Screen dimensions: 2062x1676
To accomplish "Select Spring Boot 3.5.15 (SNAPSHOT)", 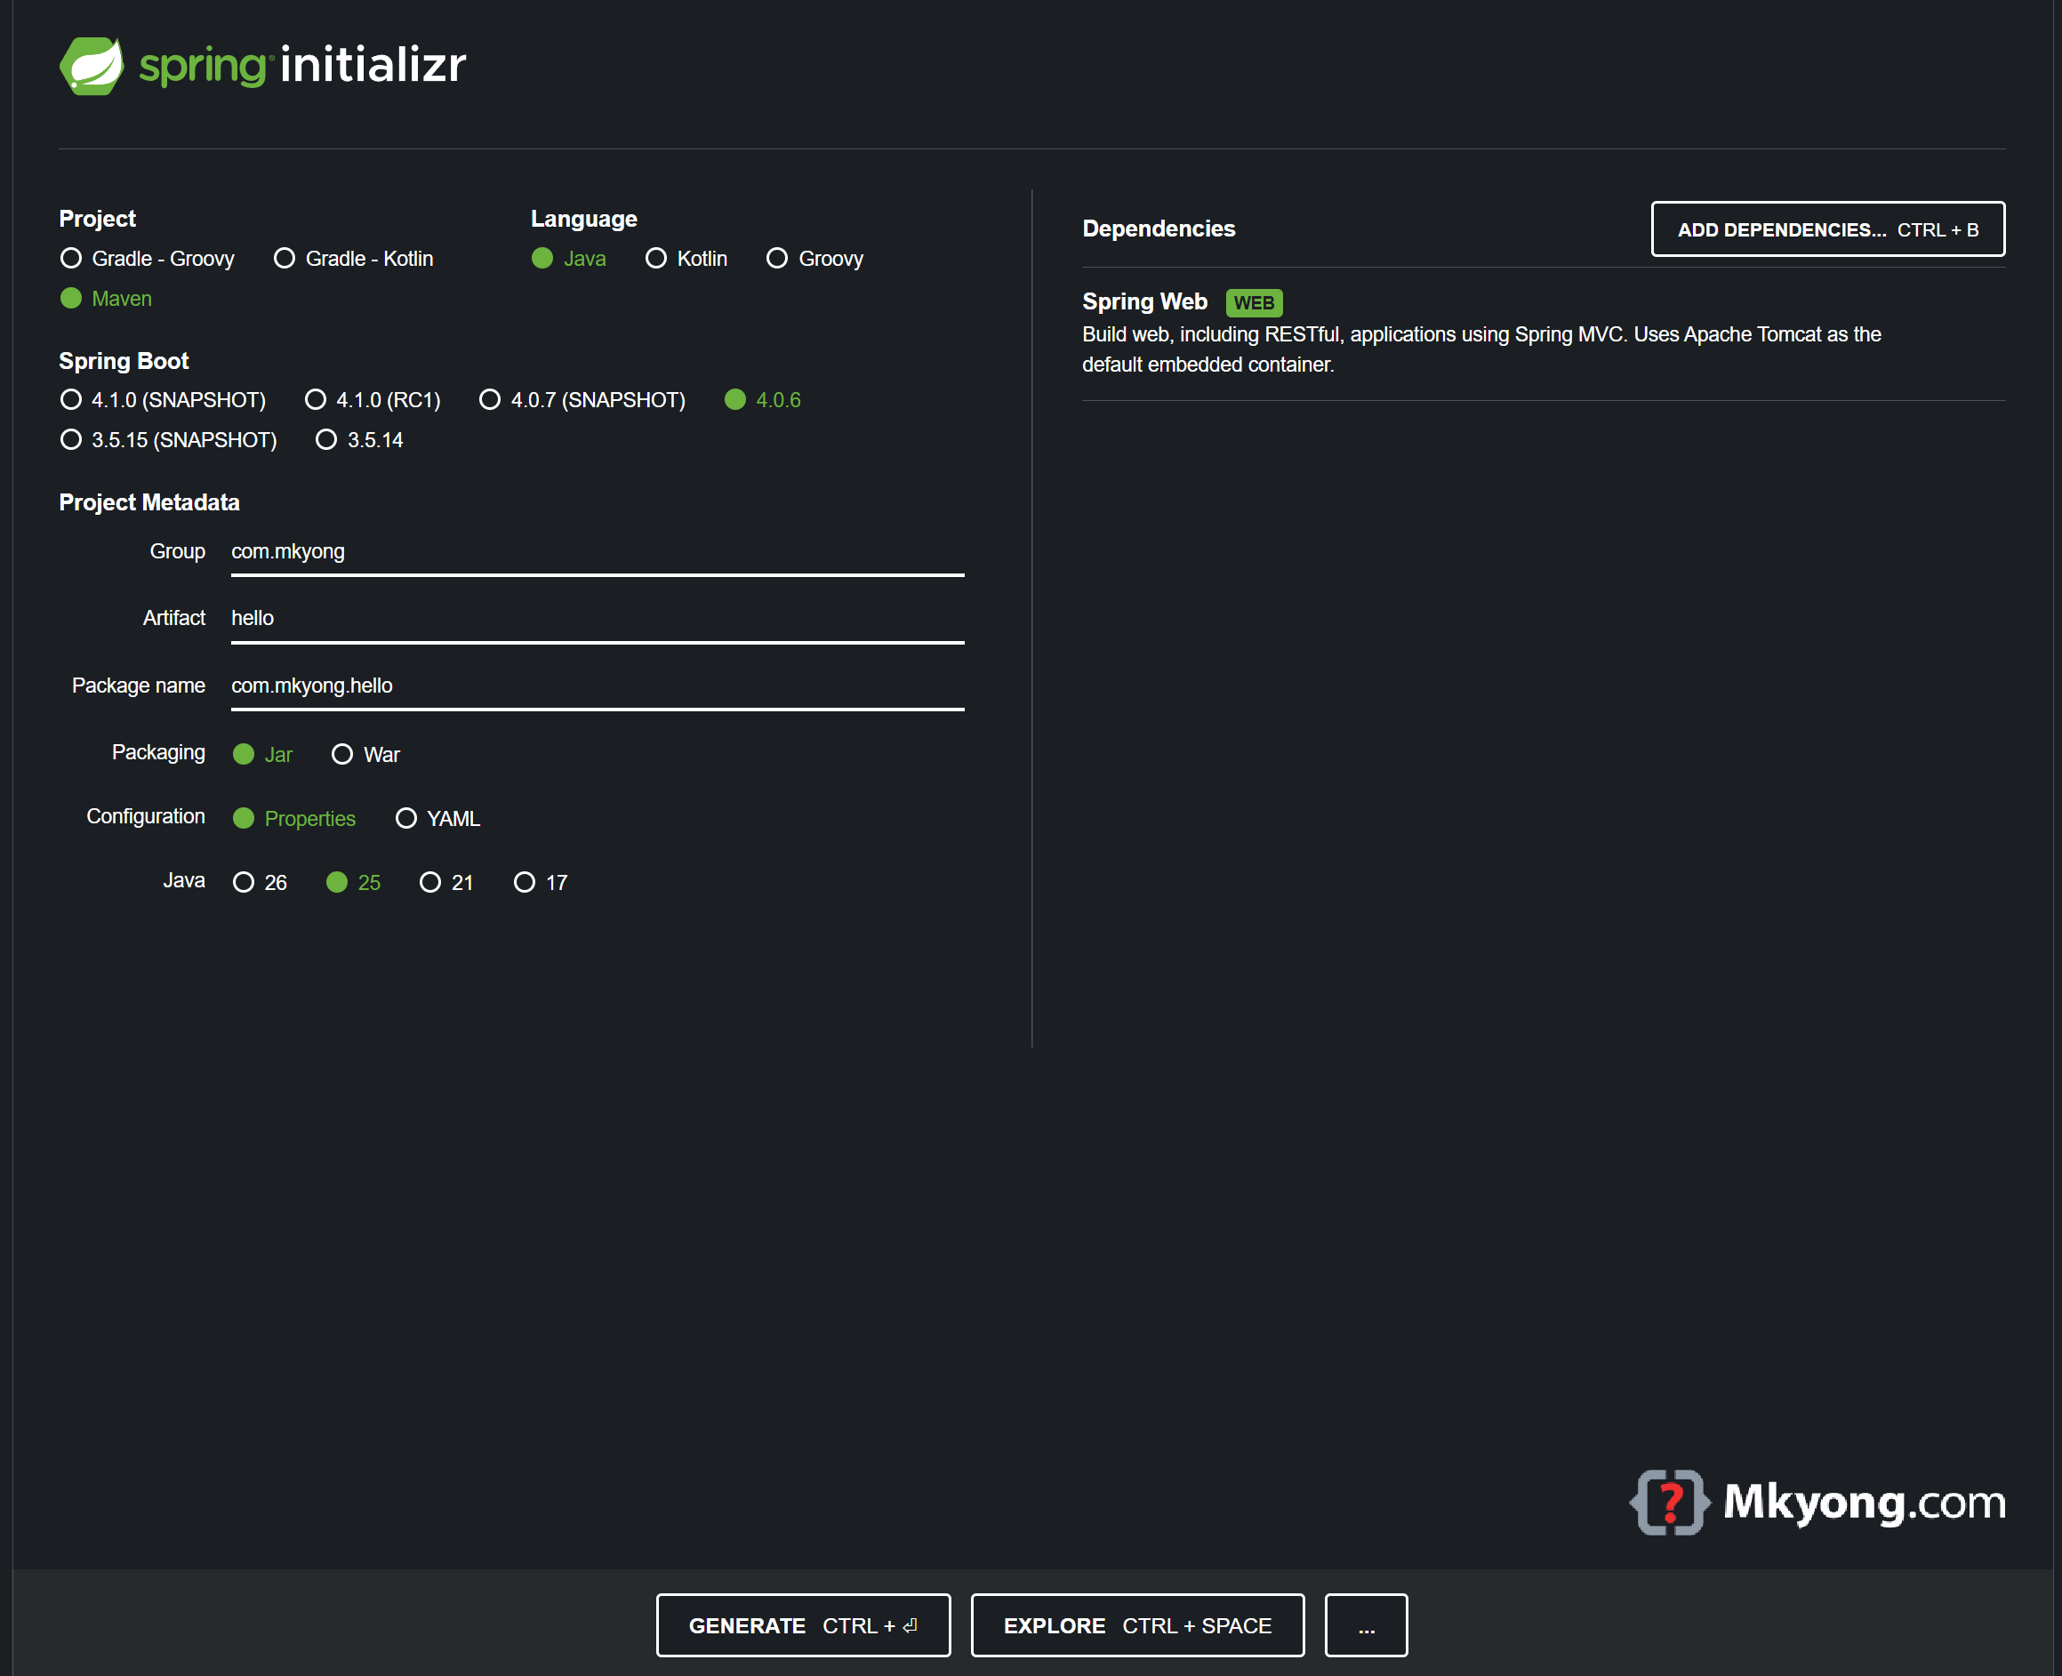I will point(169,440).
